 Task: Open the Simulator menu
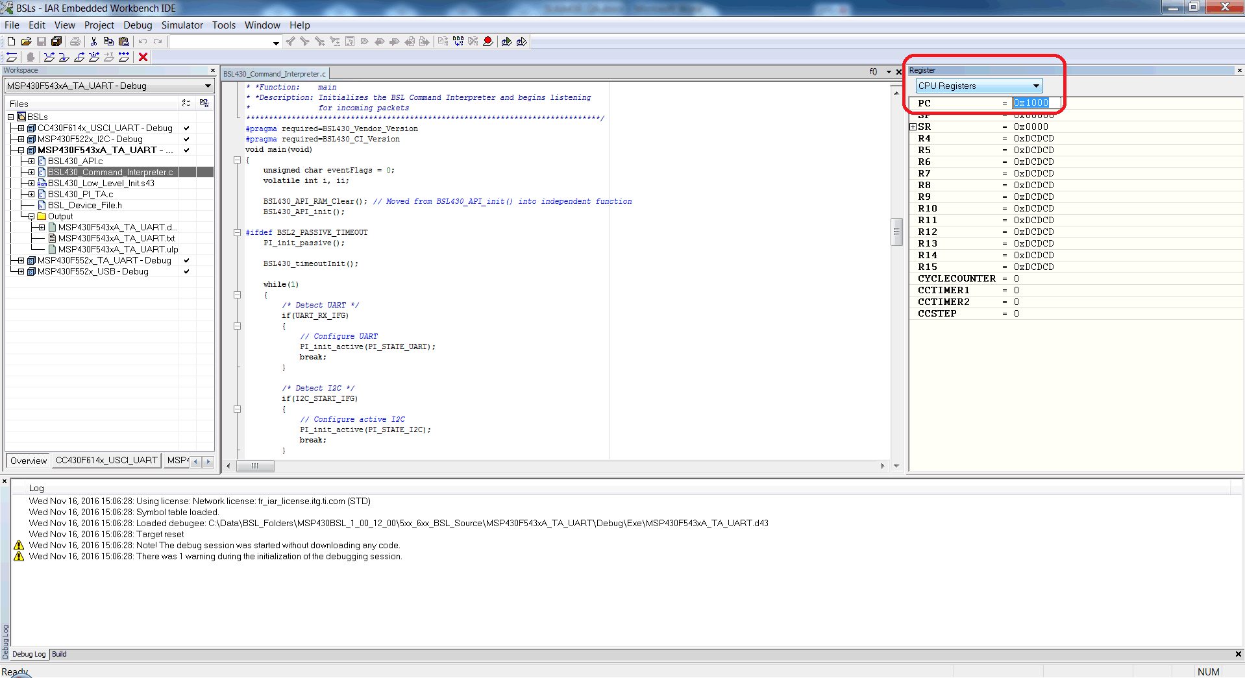pyautogui.click(x=182, y=25)
